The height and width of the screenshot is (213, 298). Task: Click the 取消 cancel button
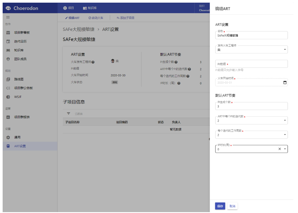point(232,206)
